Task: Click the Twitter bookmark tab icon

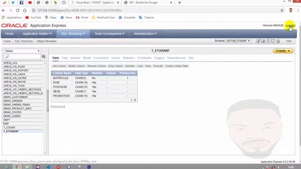Action: 13,2
